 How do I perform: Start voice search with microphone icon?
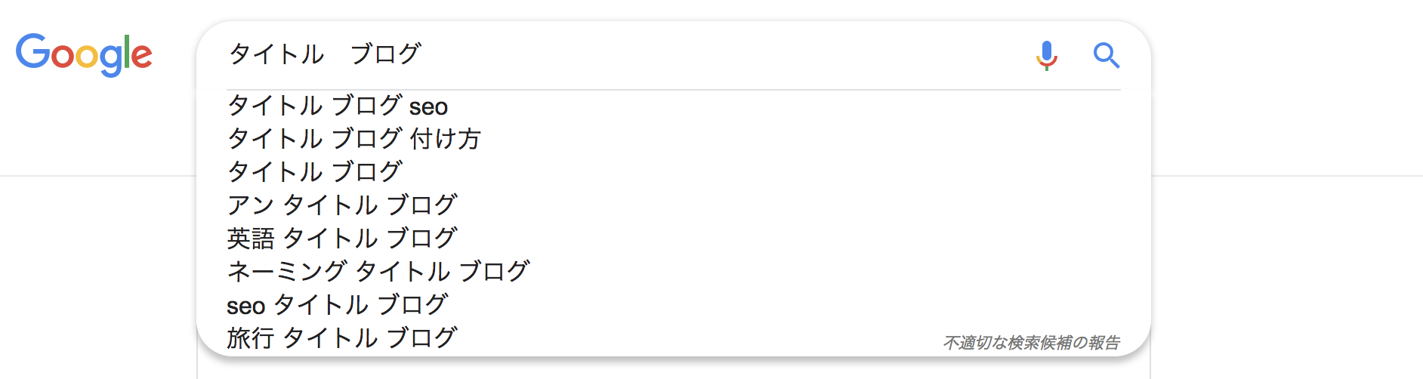click(x=1046, y=55)
